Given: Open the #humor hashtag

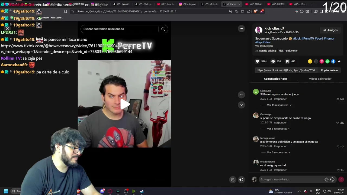Looking at the screenshot, I should [x=329, y=38].
